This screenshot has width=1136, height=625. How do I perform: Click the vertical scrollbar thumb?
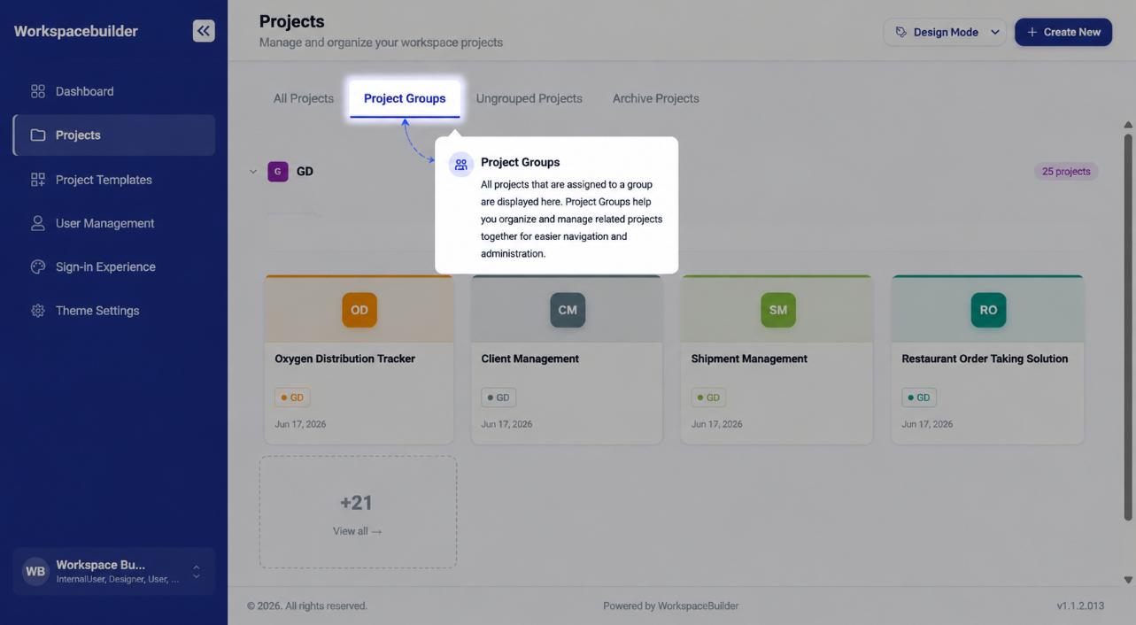(x=1128, y=328)
